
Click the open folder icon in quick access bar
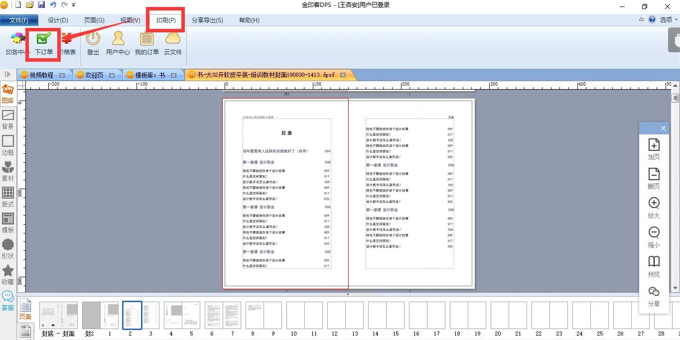point(30,5)
